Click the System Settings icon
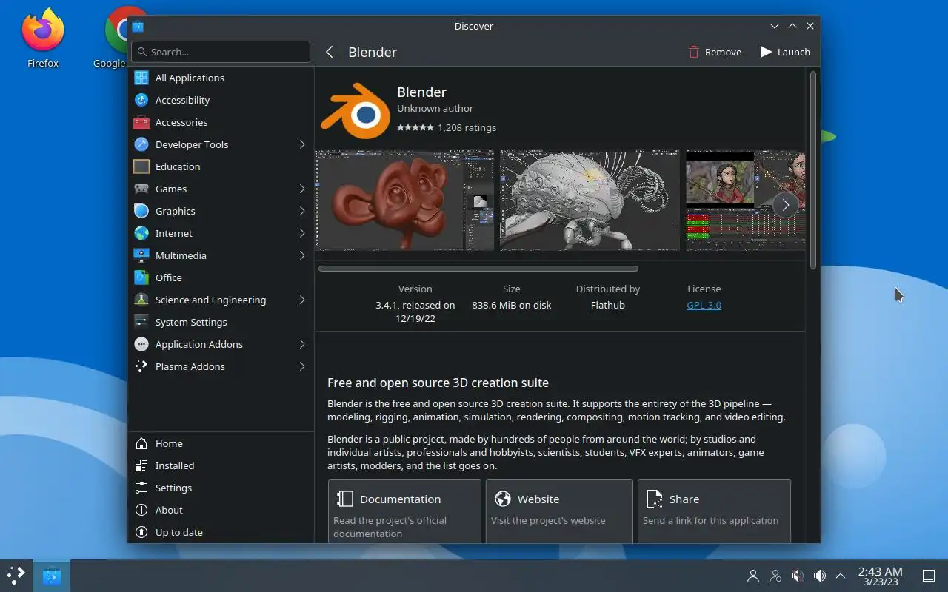The width and height of the screenshot is (948, 592). 141,322
